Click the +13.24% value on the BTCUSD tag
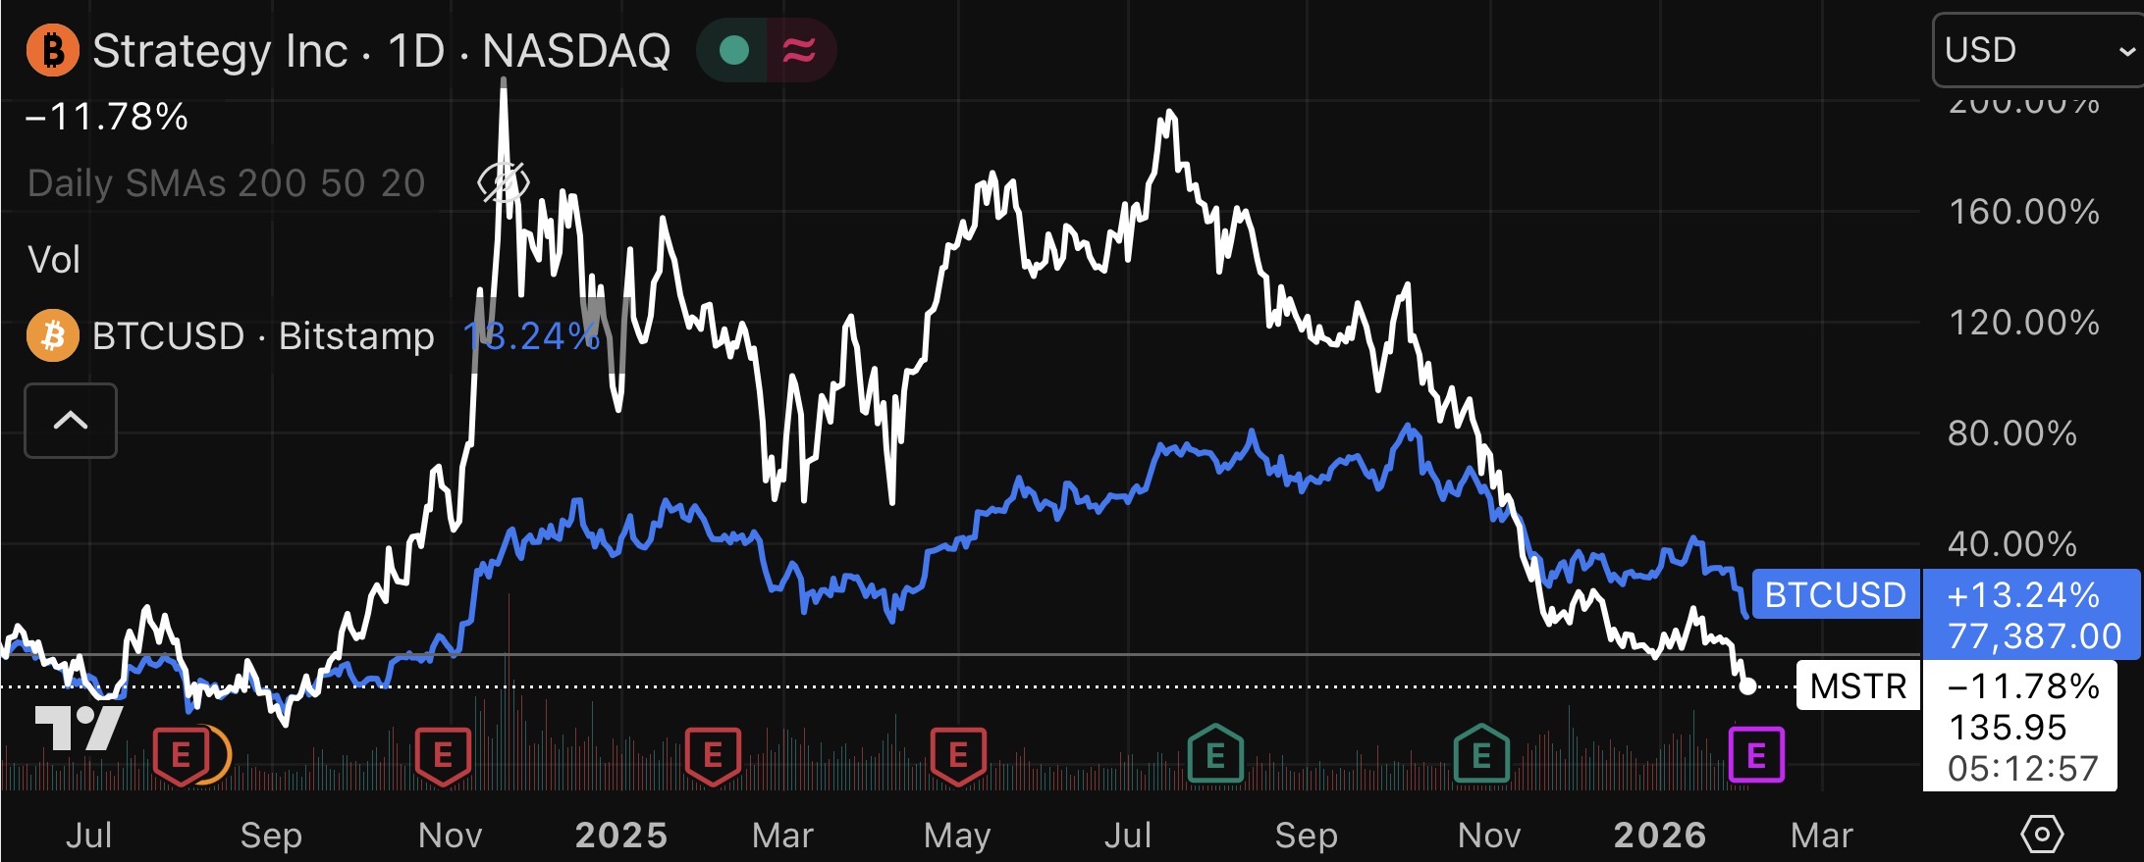The width and height of the screenshot is (2144, 862). tap(2023, 595)
